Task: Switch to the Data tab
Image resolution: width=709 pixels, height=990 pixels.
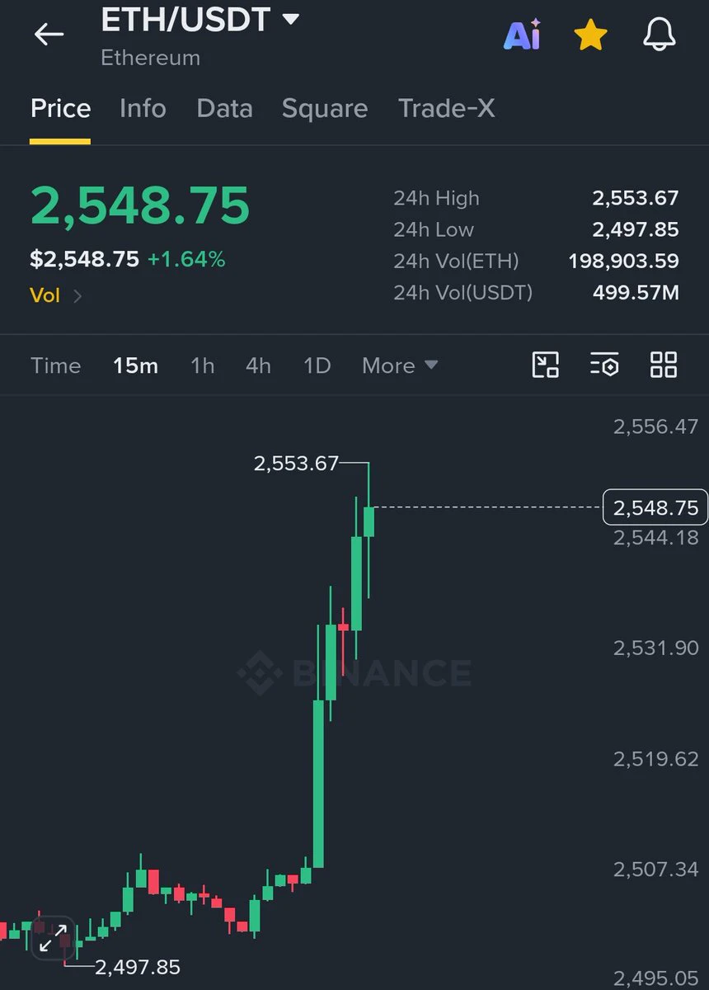Action: [x=224, y=108]
